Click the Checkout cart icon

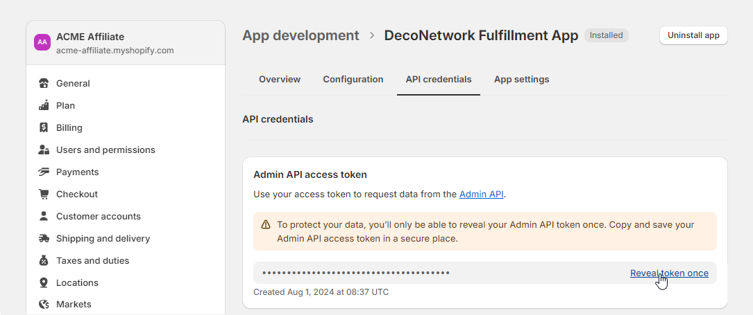(x=44, y=195)
